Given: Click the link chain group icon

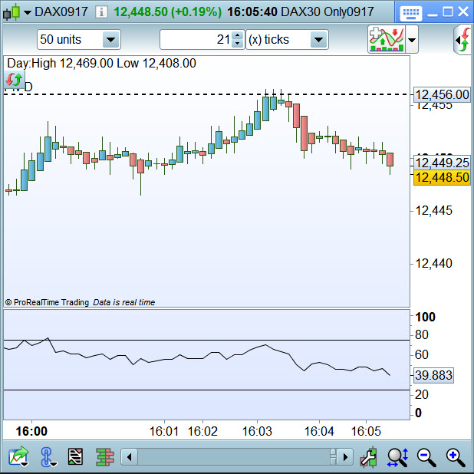Looking at the screenshot, I should point(48,457).
